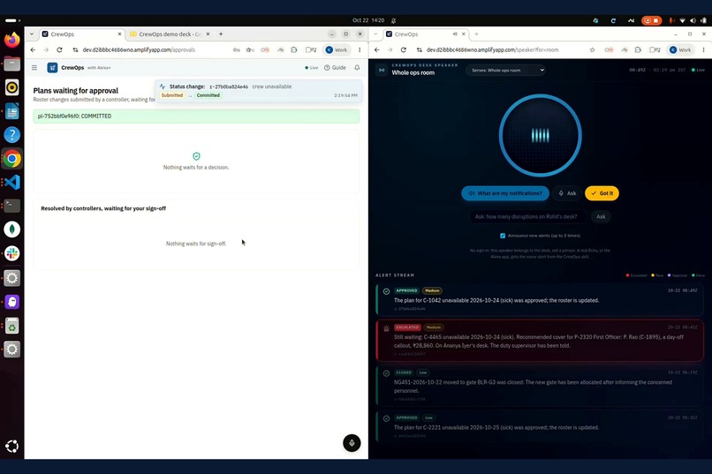Toggle Announce new alerts checkbox
The image size is (712, 474).
tap(503, 236)
